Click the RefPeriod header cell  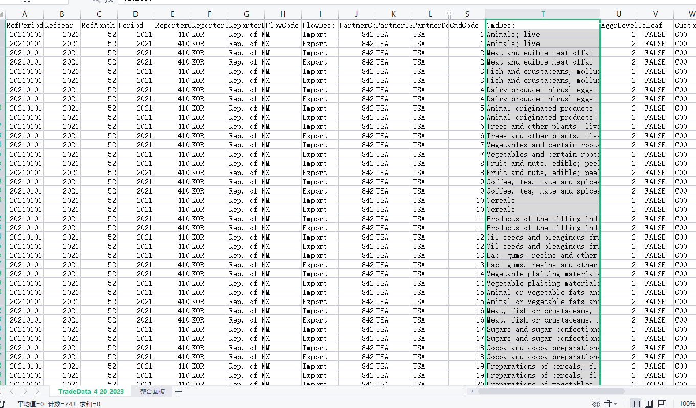pyautogui.click(x=25, y=25)
